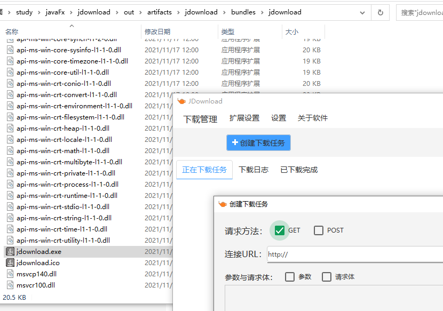Expand chevron after artifacts in path
This screenshot has height=311, width=443.
[x=178, y=12]
